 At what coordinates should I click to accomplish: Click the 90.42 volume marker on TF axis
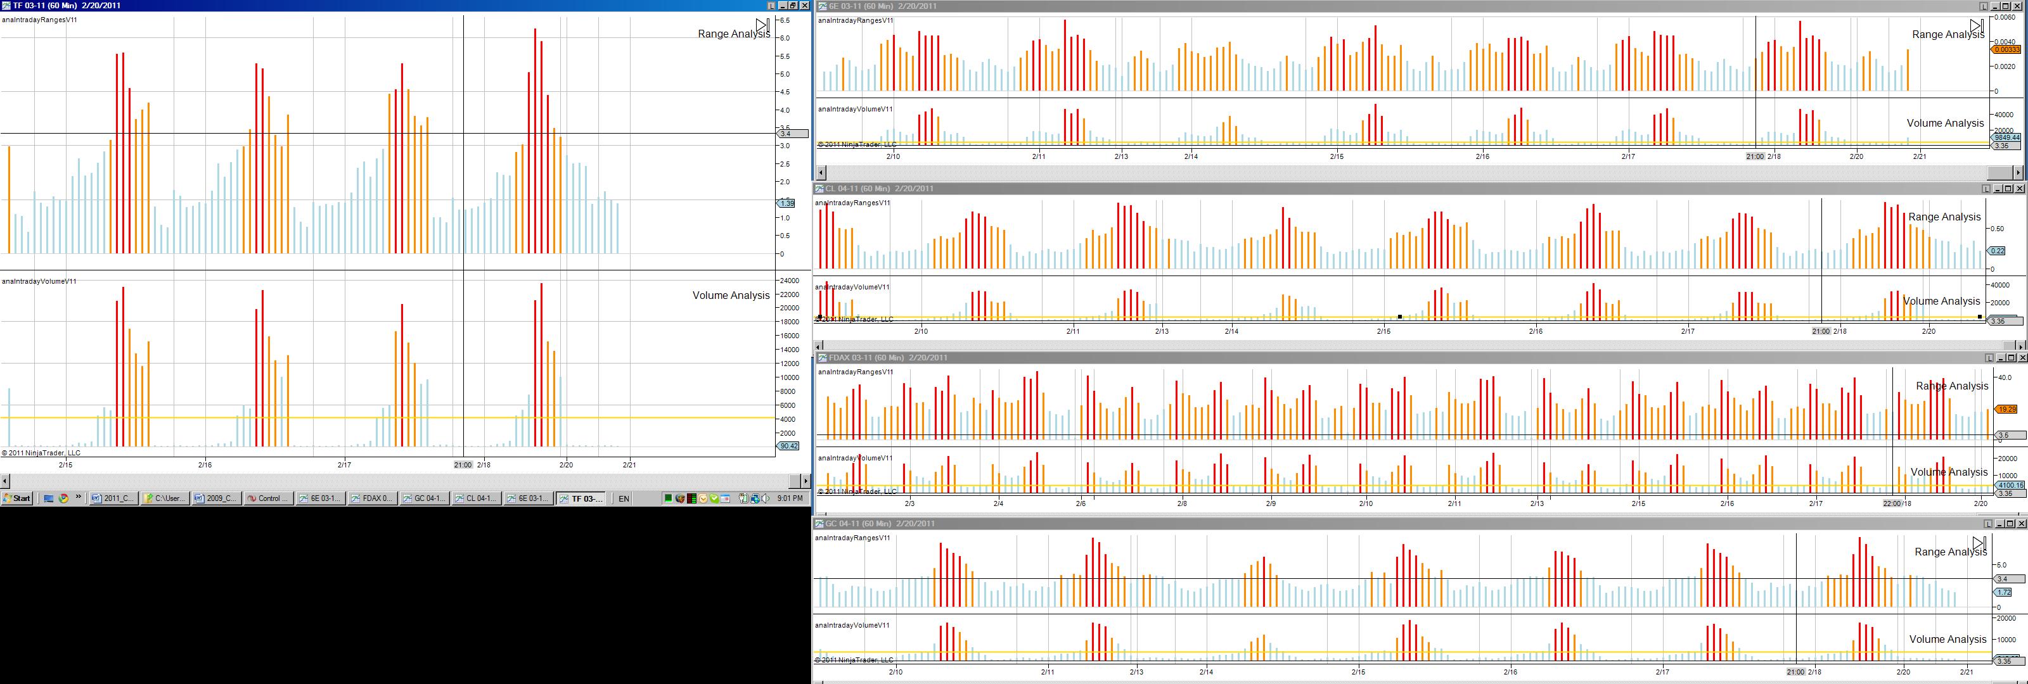pos(788,446)
